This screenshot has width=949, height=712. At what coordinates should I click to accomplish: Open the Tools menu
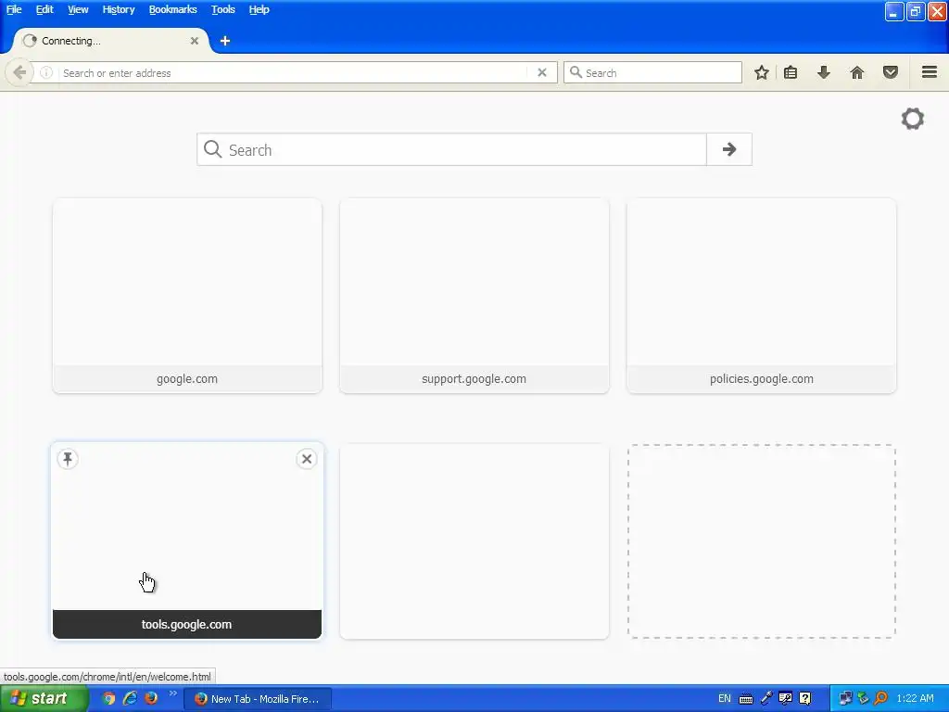pyautogui.click(x=222, y=9)
